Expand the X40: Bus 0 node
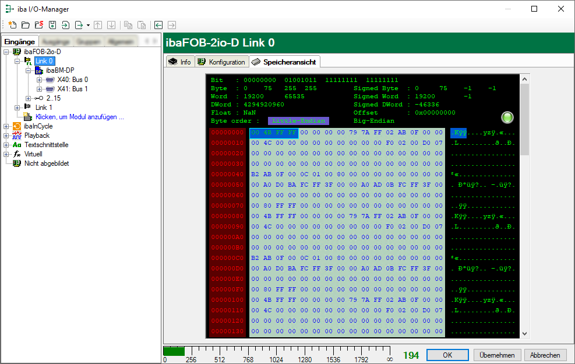The width and height of the screenshot is (575, 364). (39, 80)
